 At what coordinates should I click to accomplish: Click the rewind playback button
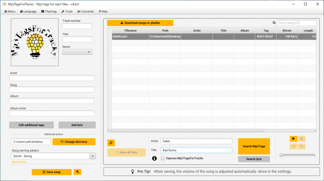[293, 146]
